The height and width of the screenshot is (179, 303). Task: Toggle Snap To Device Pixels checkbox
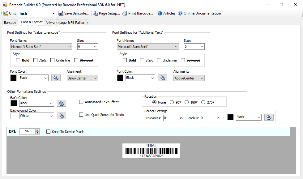point(48,132)
